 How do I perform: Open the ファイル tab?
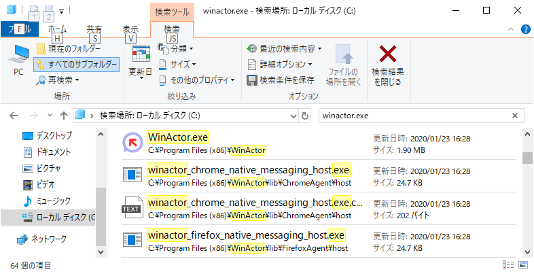coord(20,29)
